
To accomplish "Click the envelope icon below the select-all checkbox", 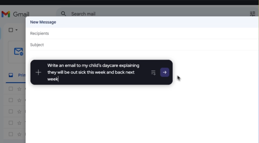I will [x=19, y=51].
